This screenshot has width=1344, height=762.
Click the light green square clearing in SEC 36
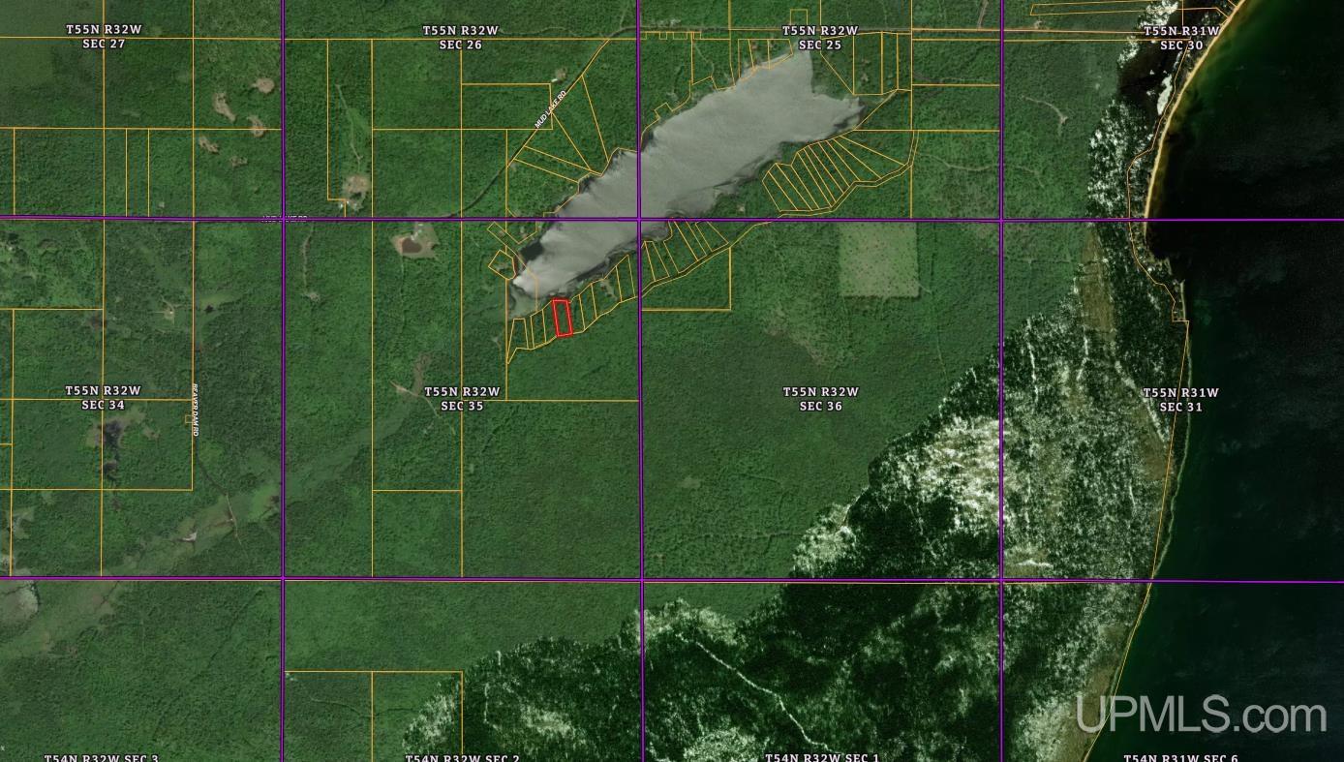point(878,259)
